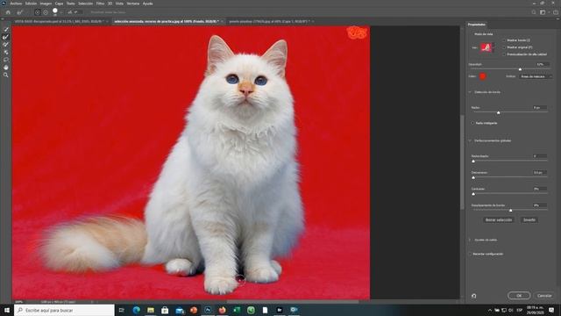
Task: Select the Lasso tool in the left toolbar
Action: [x=6, y=60]
